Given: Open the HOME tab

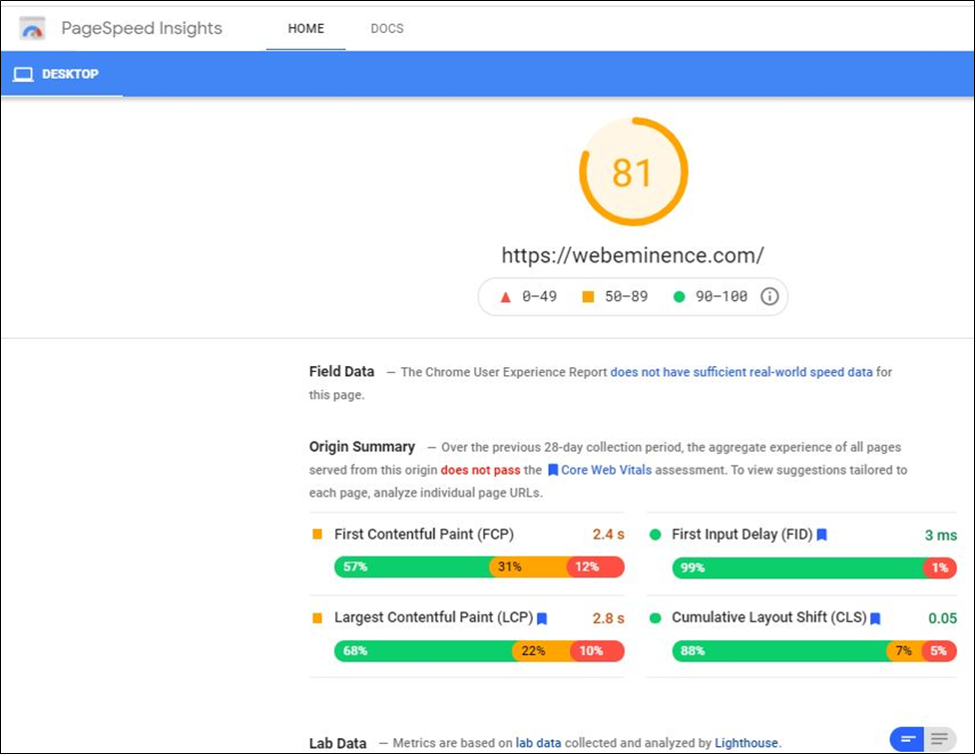Looking at the screenshot, I should tap(306, 29).
